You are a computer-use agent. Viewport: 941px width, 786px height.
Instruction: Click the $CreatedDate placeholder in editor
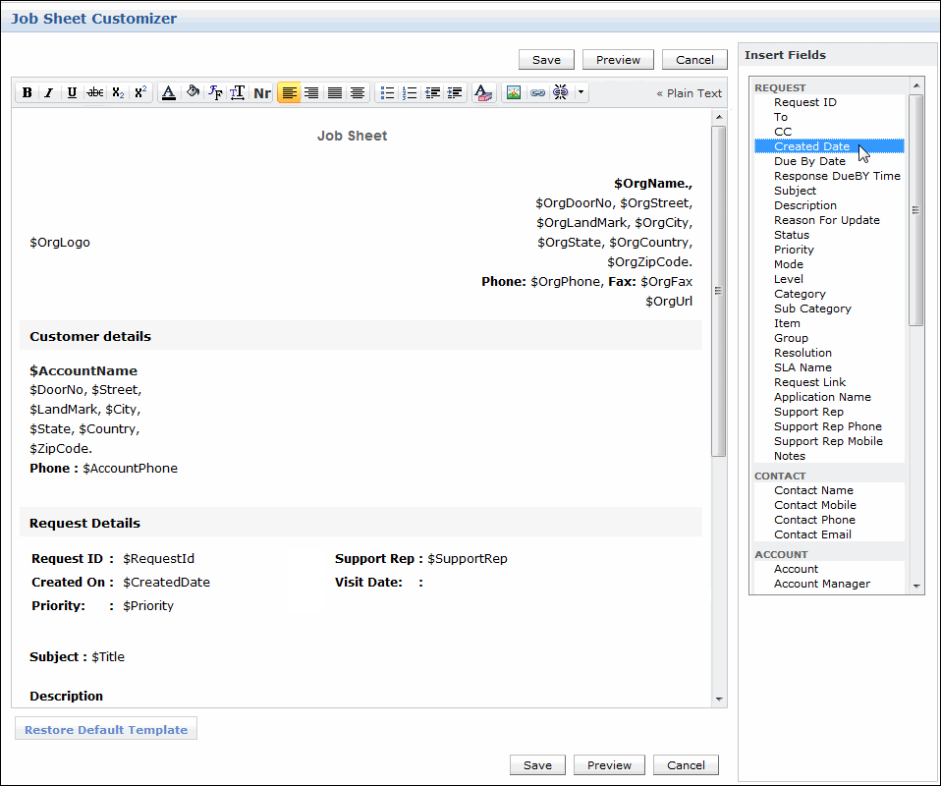tap(166, 582)
